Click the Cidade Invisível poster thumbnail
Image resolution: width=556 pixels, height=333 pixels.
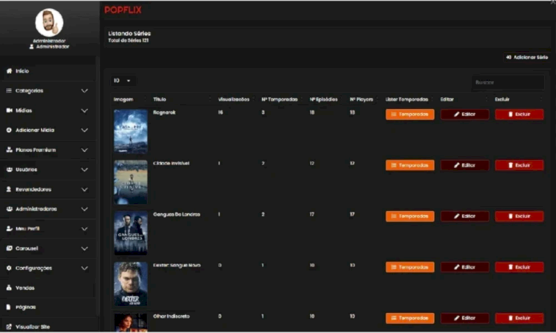point(131,182)
